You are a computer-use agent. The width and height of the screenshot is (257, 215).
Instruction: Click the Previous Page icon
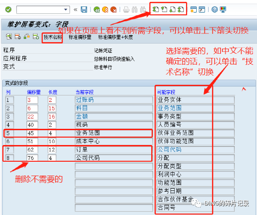(x=164, y=9)
